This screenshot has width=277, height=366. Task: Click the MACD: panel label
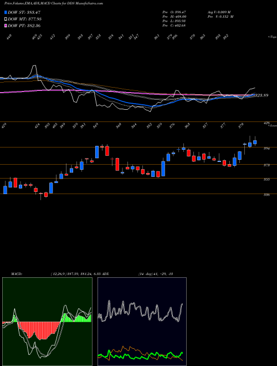coord(17,274)
